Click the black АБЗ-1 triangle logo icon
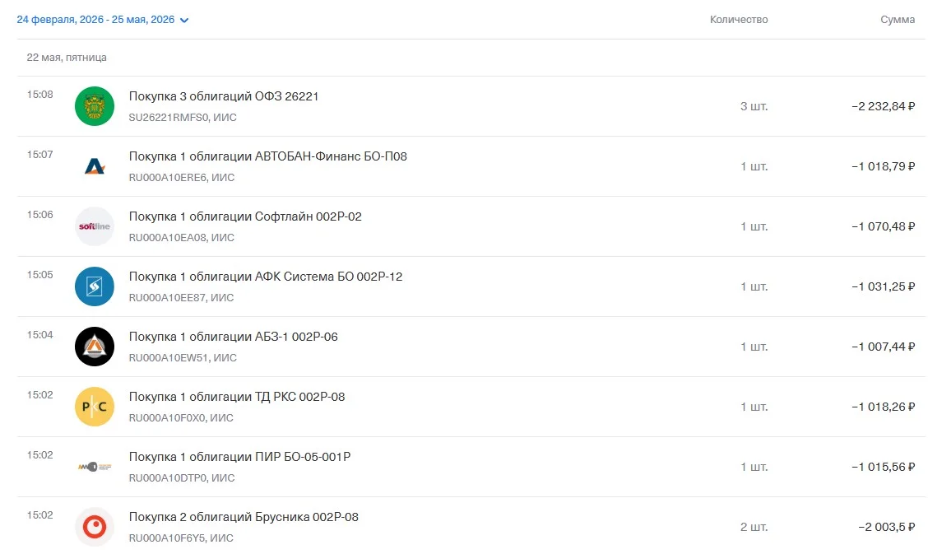This screenshot has width=928, height=554. tap(95, 347)
